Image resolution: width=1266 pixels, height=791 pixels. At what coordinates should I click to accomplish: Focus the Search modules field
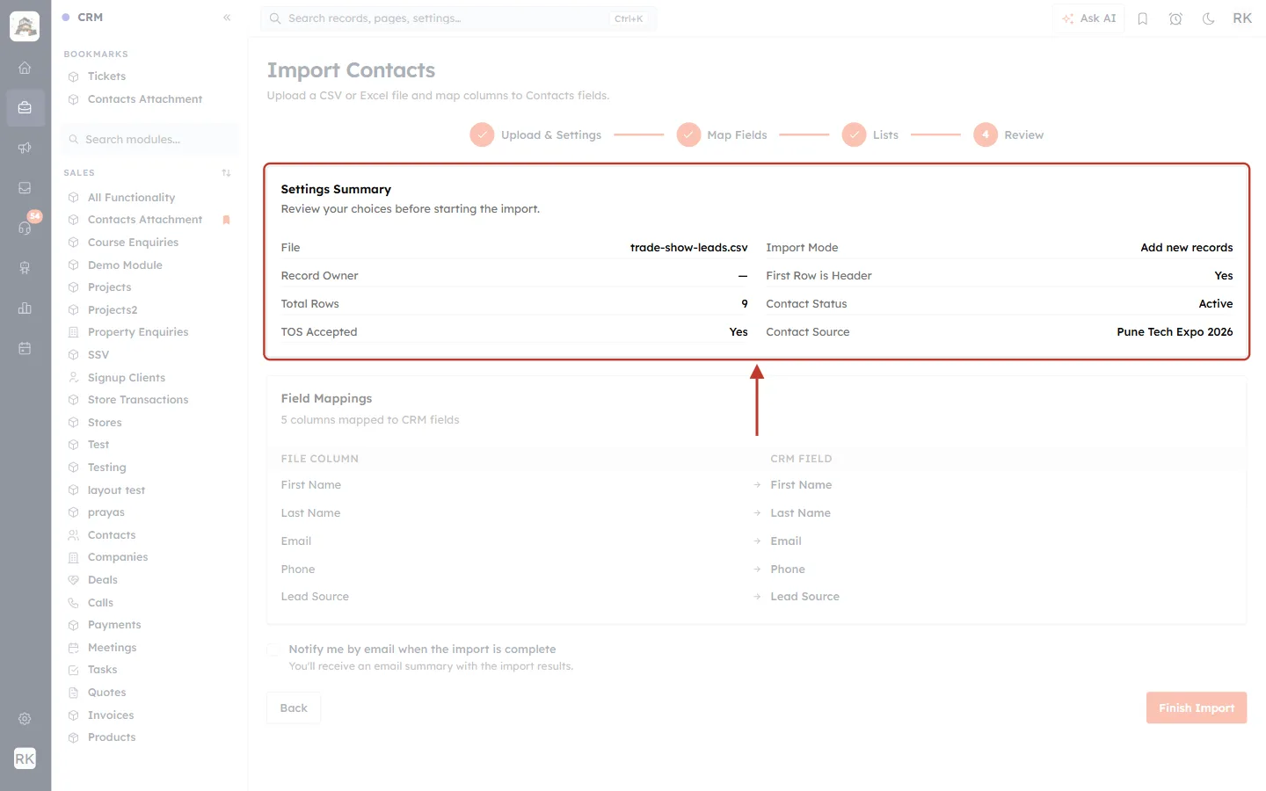(x=150, y=140)
